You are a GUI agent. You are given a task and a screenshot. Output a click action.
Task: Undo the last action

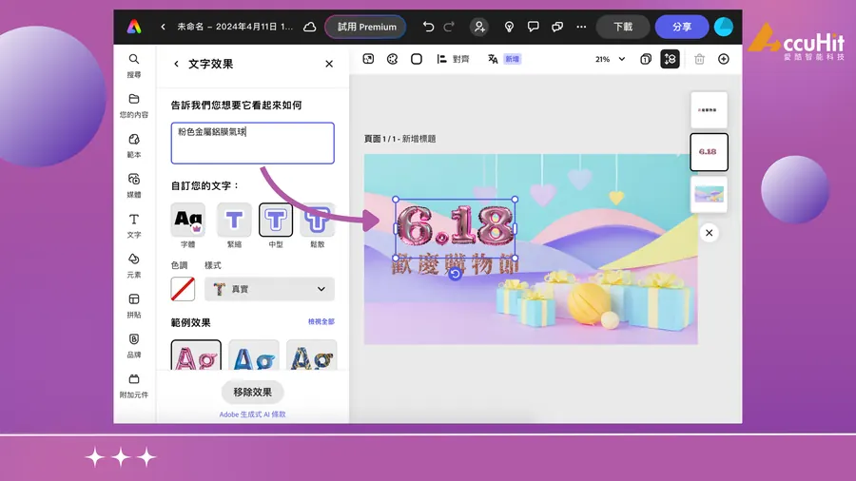coord(428,27)
